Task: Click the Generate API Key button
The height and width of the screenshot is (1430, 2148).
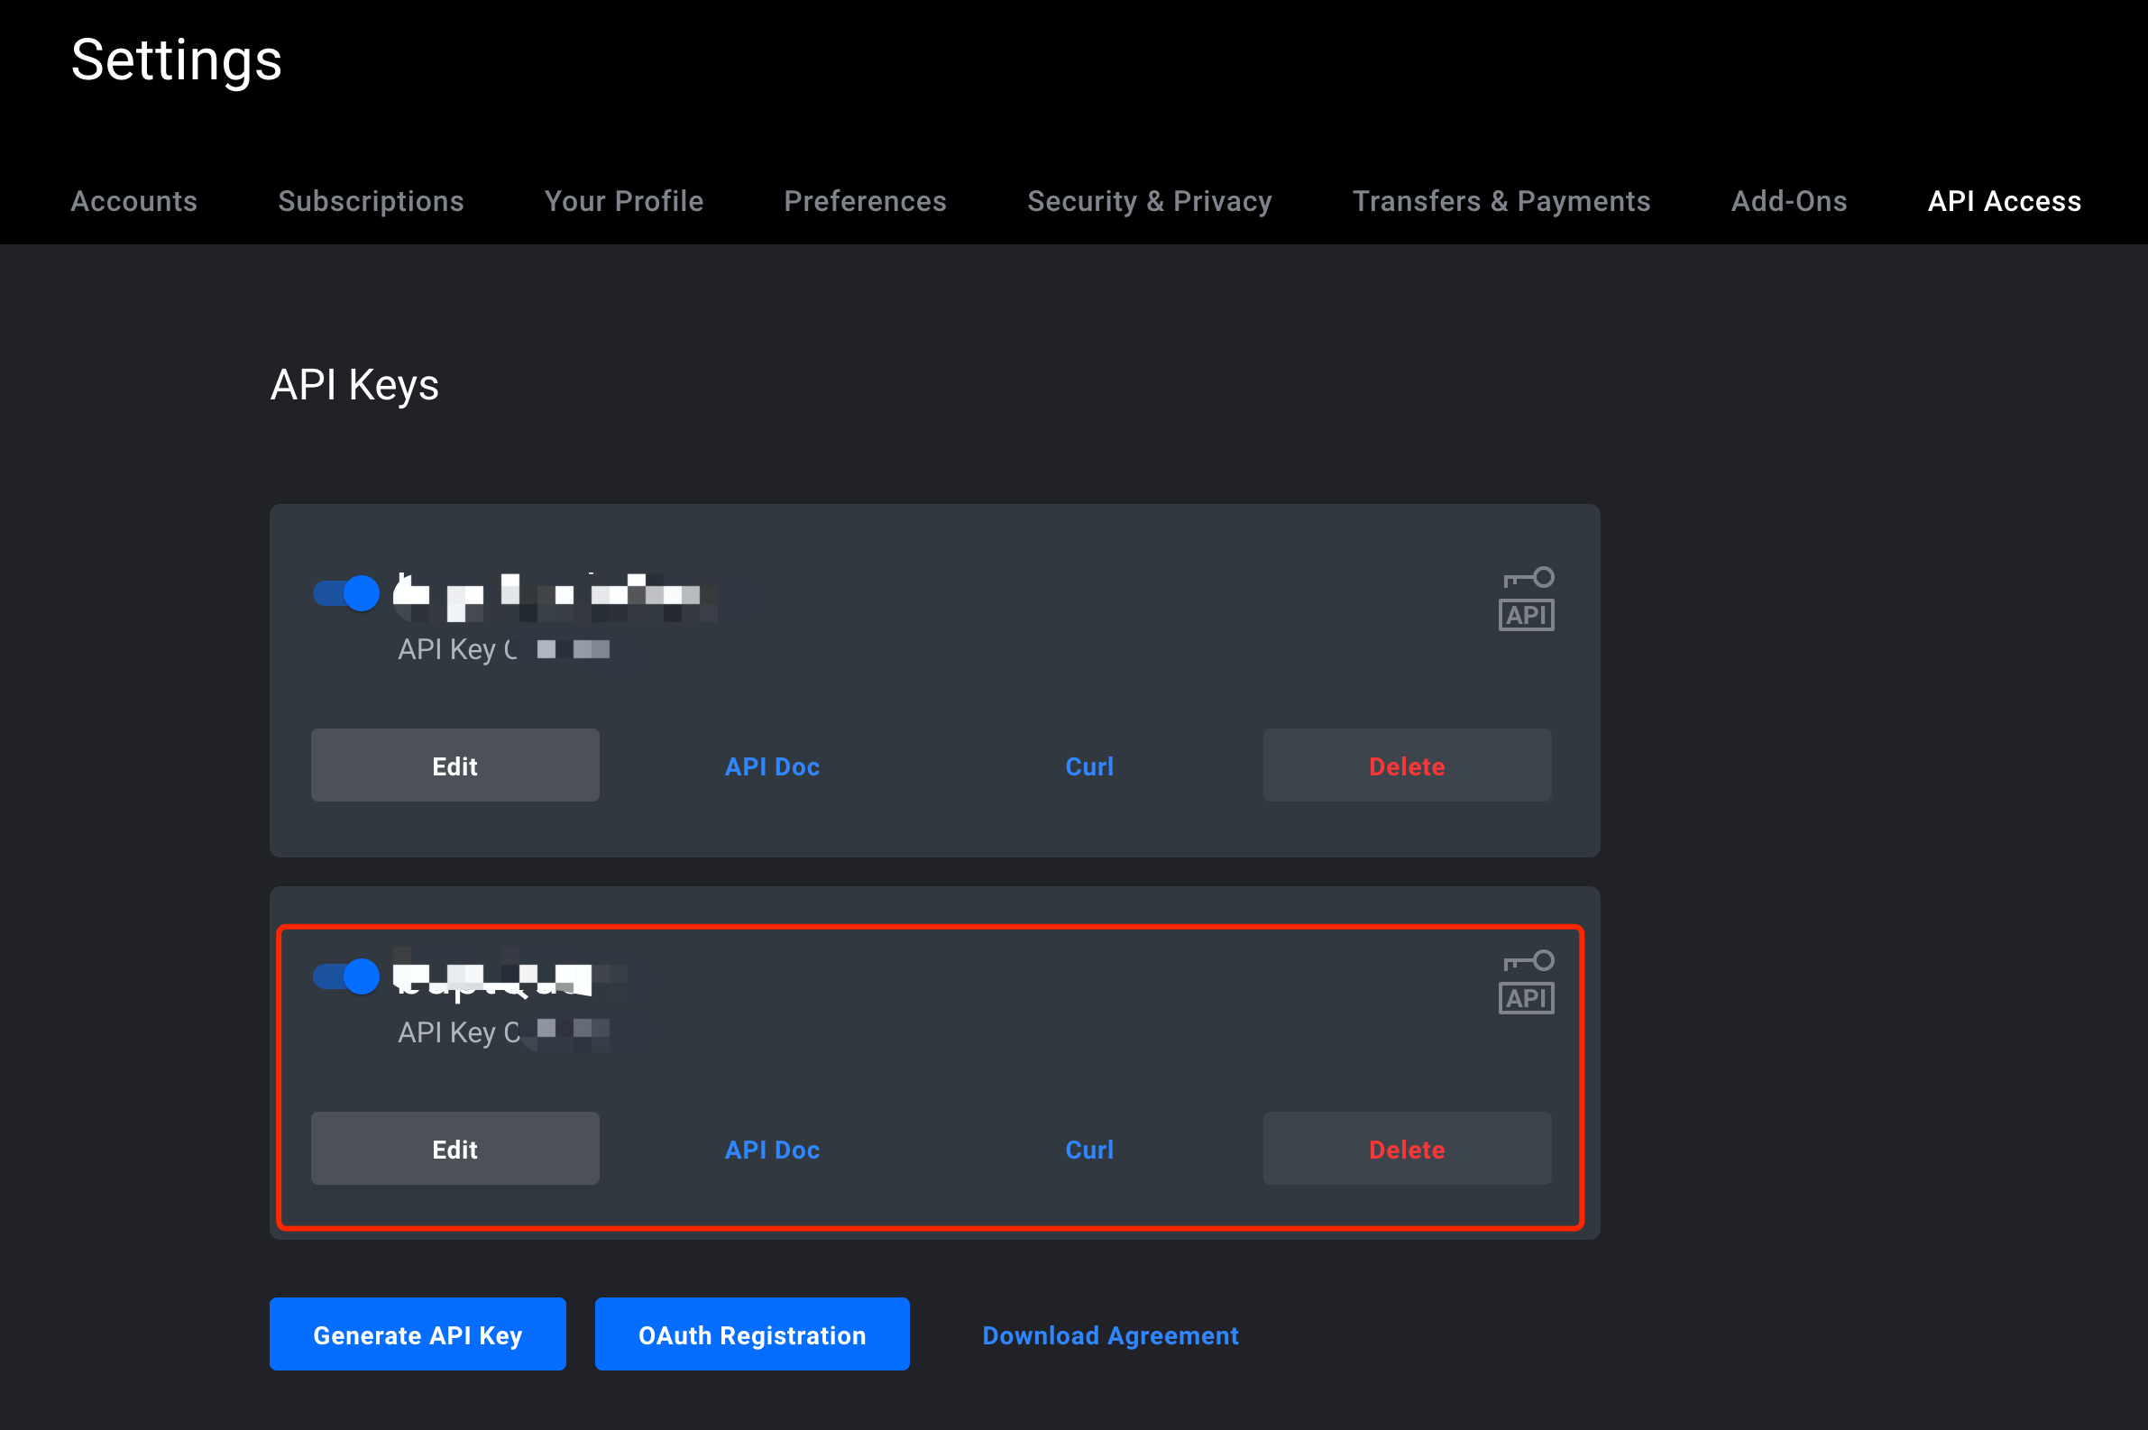Action: (x=418, y=1335)
